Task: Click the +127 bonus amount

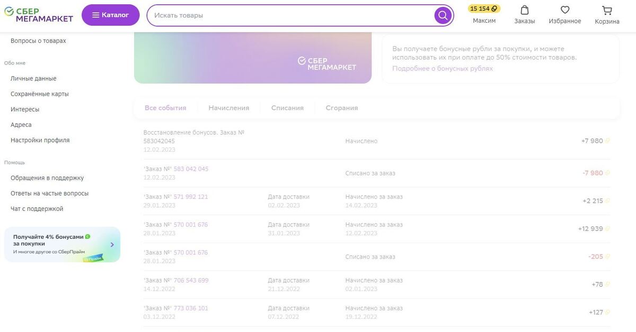Action: tap(596, 312)
